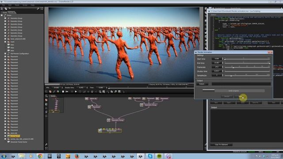The image size is (283, 159).
Task: Open the Windows Start menu
Action: (x=4, y=156)
